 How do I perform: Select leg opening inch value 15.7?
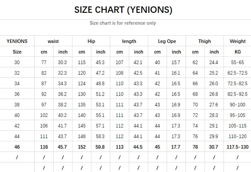176,62
